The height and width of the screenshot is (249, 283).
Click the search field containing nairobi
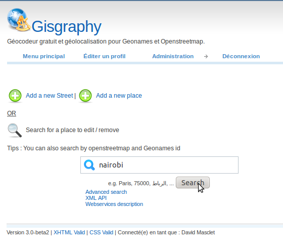(159, 165)
